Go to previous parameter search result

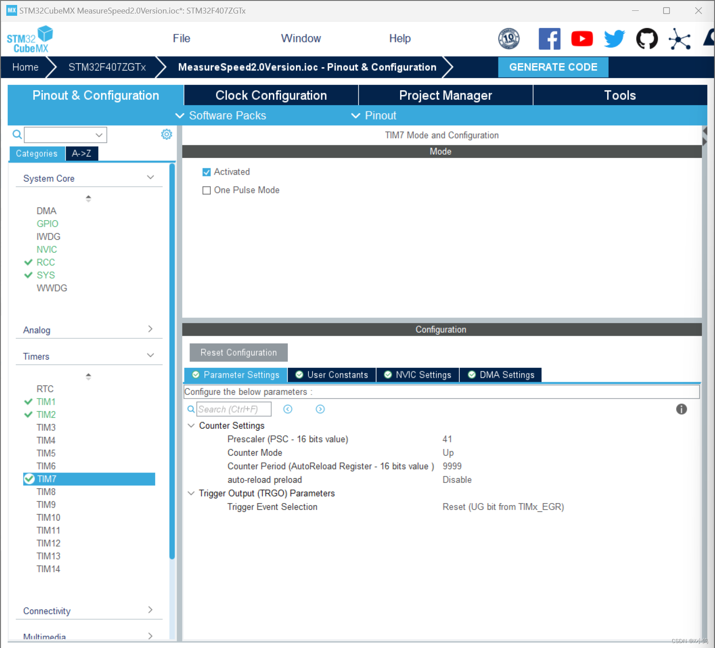pos(288,409)
